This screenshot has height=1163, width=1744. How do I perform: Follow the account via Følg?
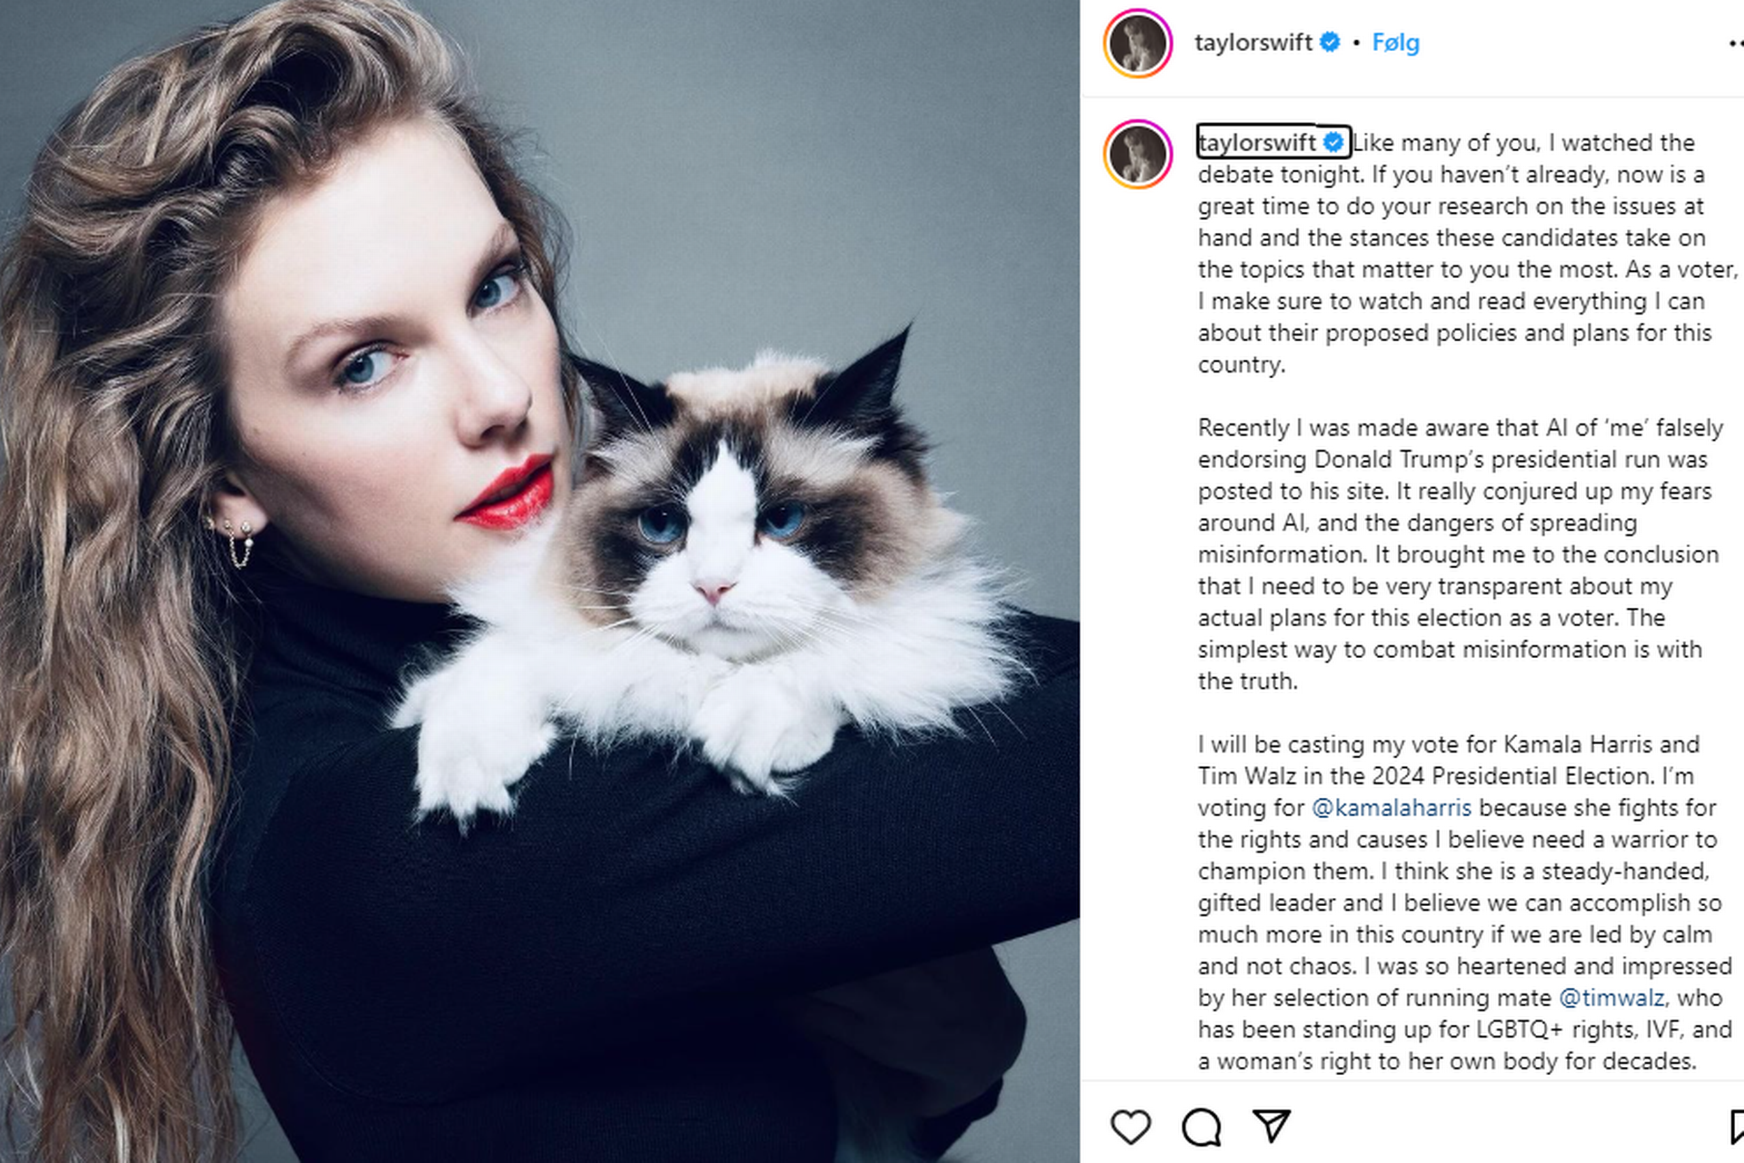tap(1395, 43)
